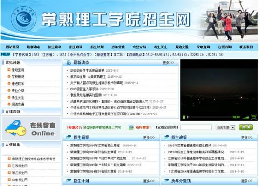Click 更多>>> in the 招生简章 panel

click(x=149, y=137)
